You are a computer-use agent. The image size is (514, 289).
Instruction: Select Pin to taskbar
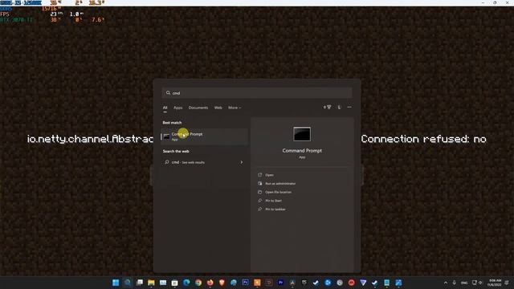click(275, 209)
